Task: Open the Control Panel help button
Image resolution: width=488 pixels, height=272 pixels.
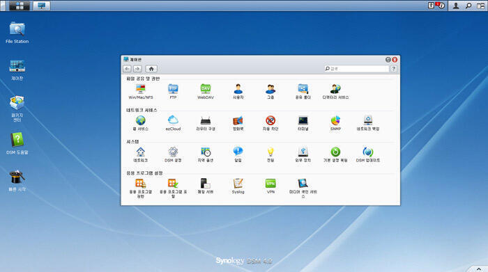Action: (x=393, y=69)
